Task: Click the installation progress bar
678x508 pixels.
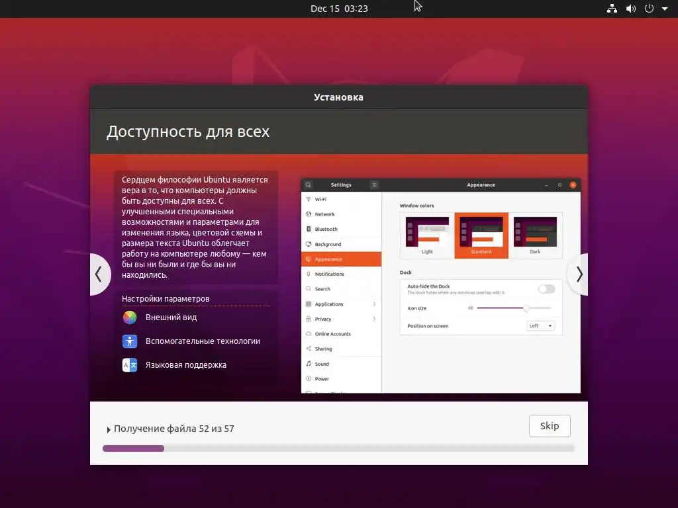Action: [338, 448]
